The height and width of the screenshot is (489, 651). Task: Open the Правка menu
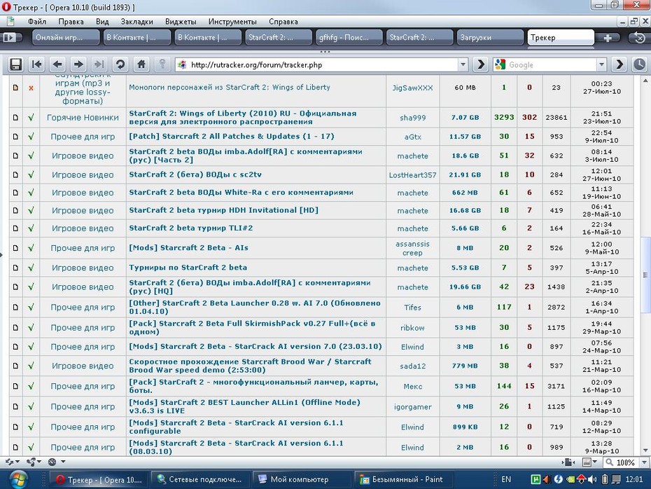(x=71, y=22)
